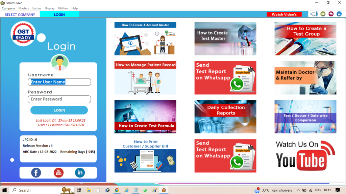Open the Utilities menu
This screenshot has width=346, height=194.
point(63,8)
